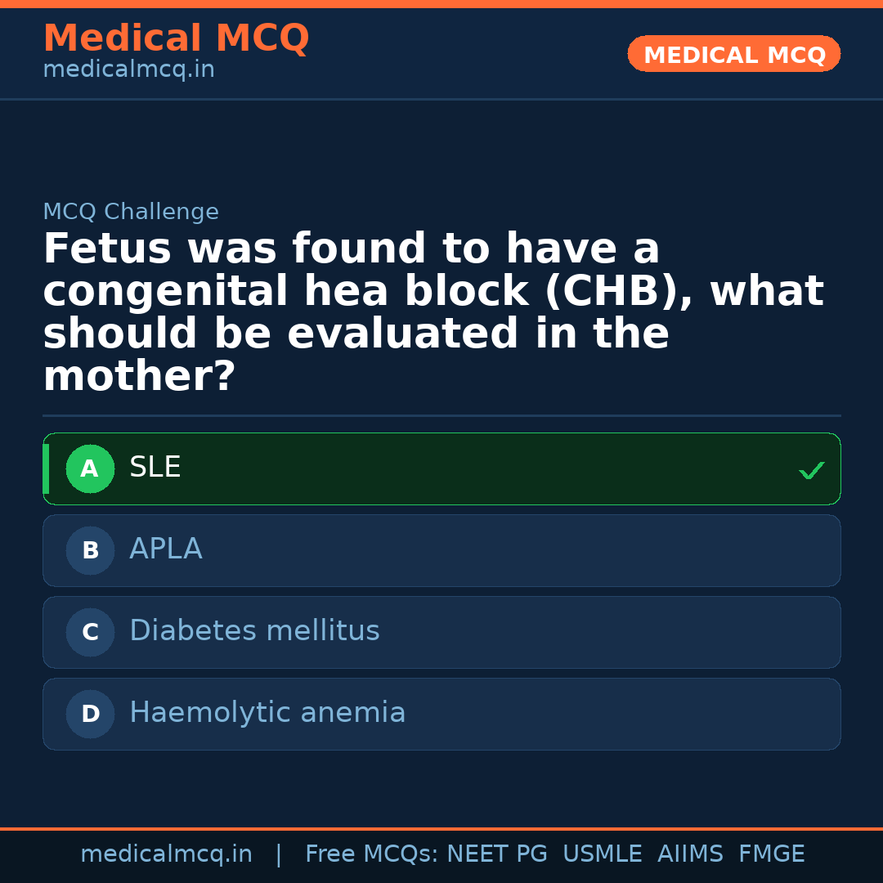Click the green circle A badge
Image resolution: width=883 pixels, height=883 pixels.
90,469
